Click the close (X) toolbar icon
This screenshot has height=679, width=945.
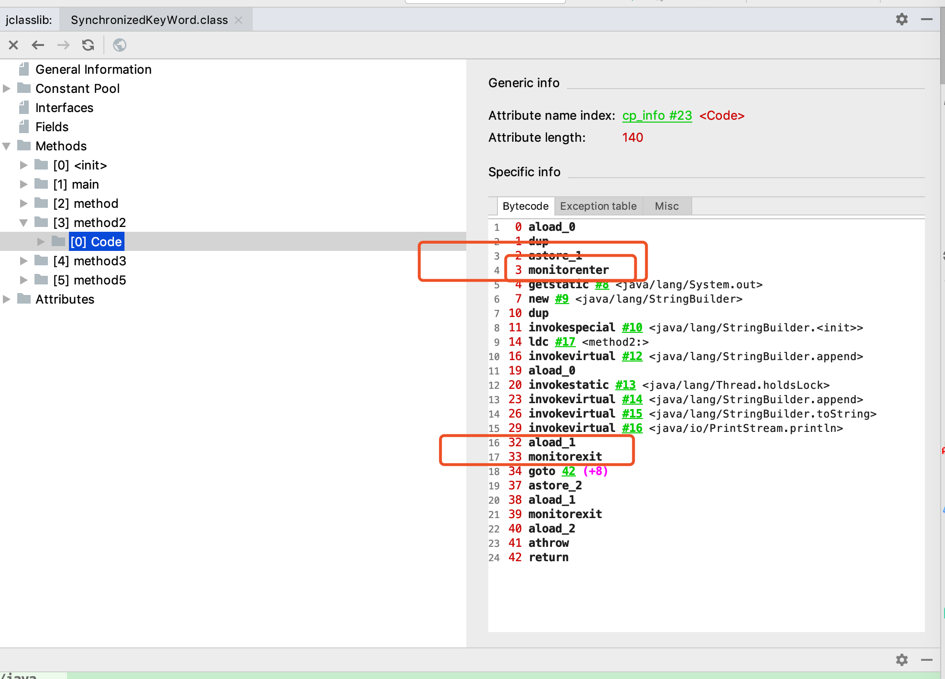13,45
